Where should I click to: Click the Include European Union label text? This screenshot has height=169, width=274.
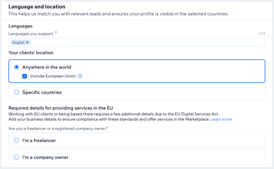pos(53,76)
